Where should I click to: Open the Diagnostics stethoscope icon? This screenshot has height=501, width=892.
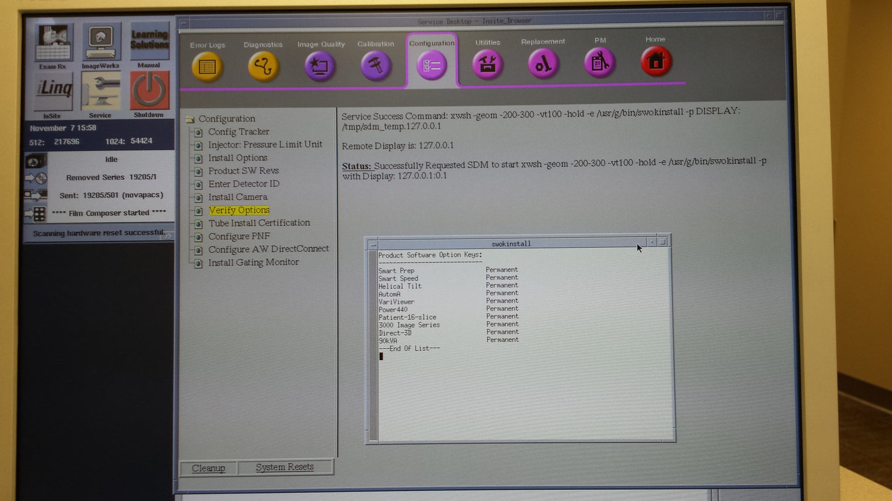pyautogui.click(x=264, y=66)
